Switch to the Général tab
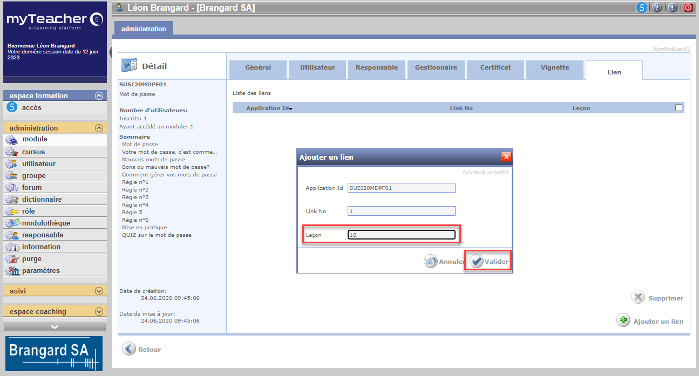 [258, 68]
